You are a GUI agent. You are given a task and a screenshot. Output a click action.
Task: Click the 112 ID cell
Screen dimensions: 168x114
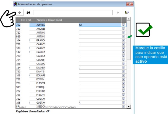(26, 52)
